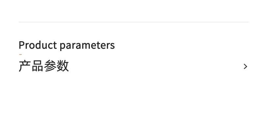Open Product parameters details via the arrow
The width and height of the screenshot is (260, 123).
point(246,66)
